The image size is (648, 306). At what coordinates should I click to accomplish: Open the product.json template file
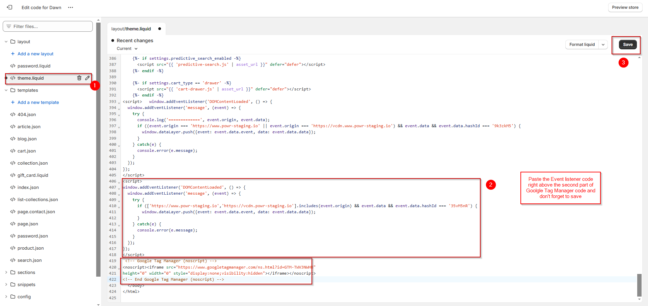tap(31, 248)
